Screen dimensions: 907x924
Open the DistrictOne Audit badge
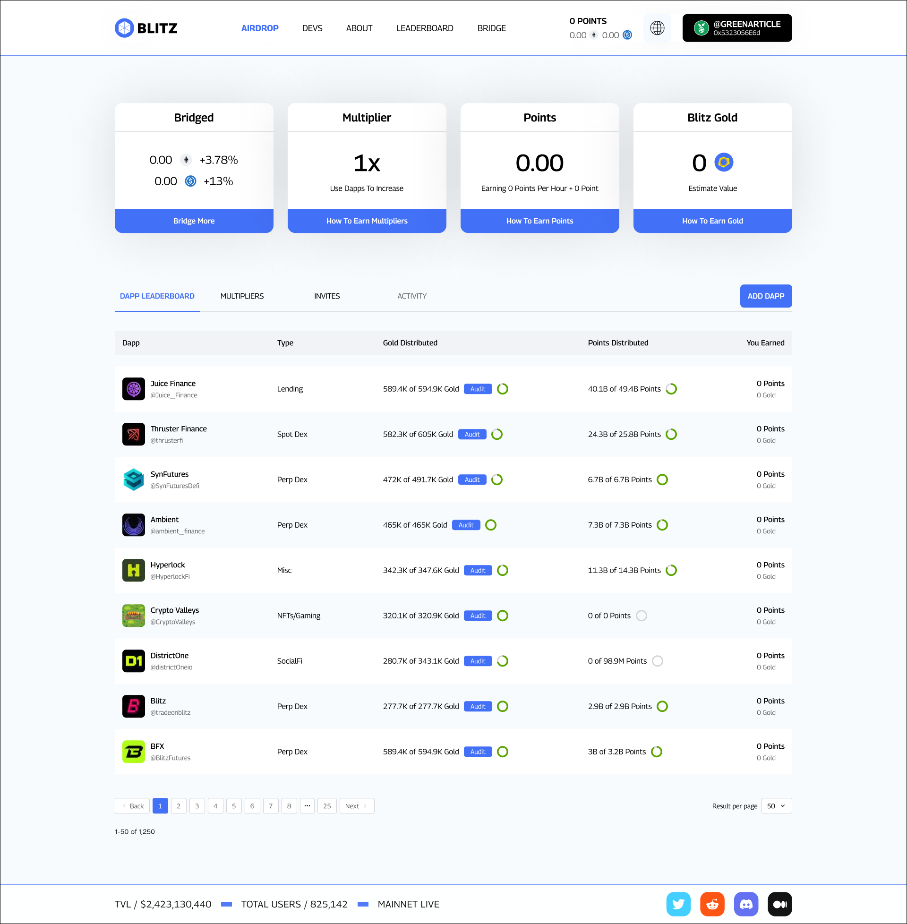tap(478, 661)
